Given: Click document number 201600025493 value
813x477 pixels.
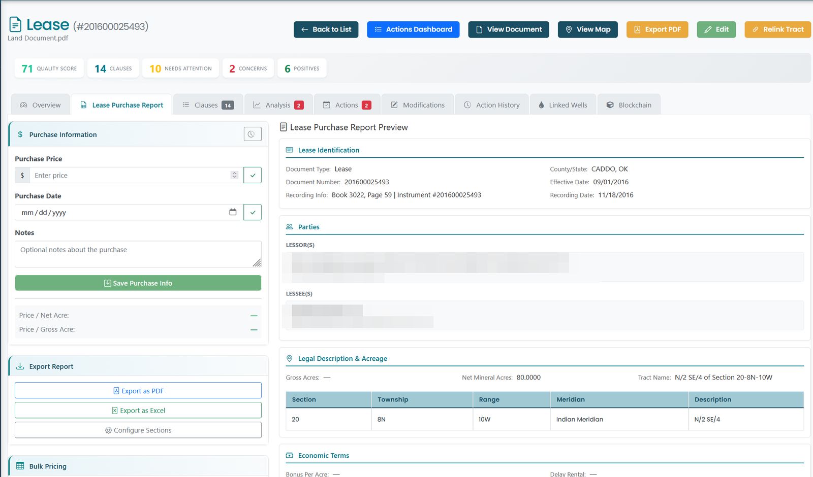Looking at the screenshot, I should pyautogui.click(x=366, y=182).
